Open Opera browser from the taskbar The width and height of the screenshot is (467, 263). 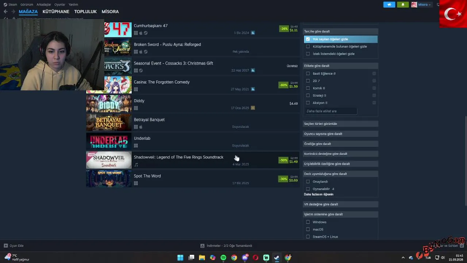255,258
